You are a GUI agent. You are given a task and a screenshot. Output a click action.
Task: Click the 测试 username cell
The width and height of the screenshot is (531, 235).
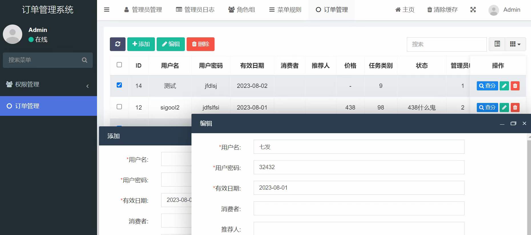pos(170,86)
